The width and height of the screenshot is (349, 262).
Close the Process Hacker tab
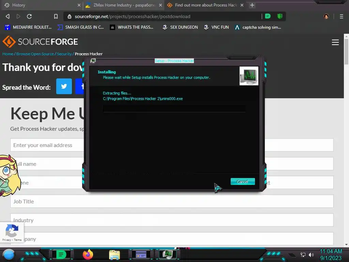click(x=242, y=5)
